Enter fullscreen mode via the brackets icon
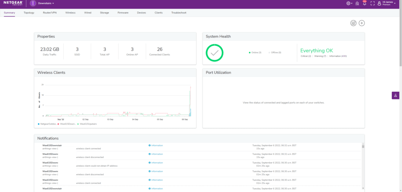This screenshot has height=192, width=402. point(373,4)
